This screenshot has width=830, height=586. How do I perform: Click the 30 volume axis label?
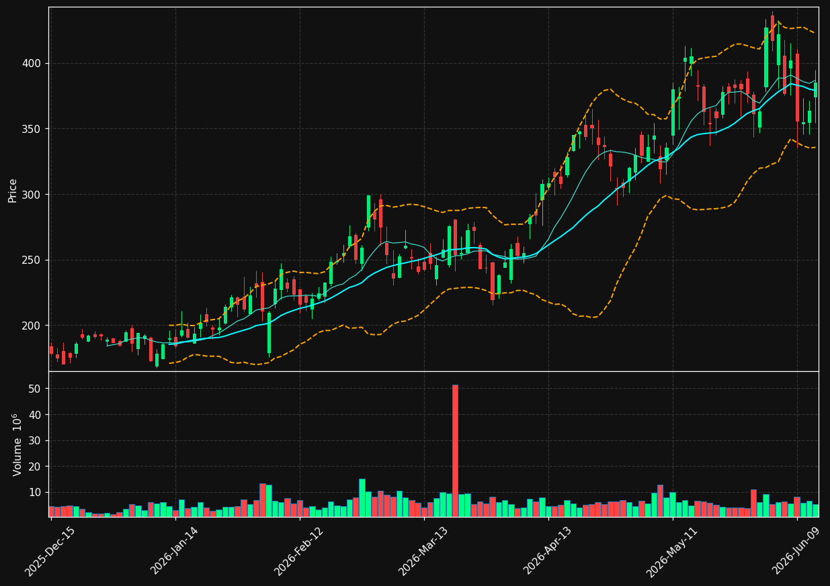[36, 440]
